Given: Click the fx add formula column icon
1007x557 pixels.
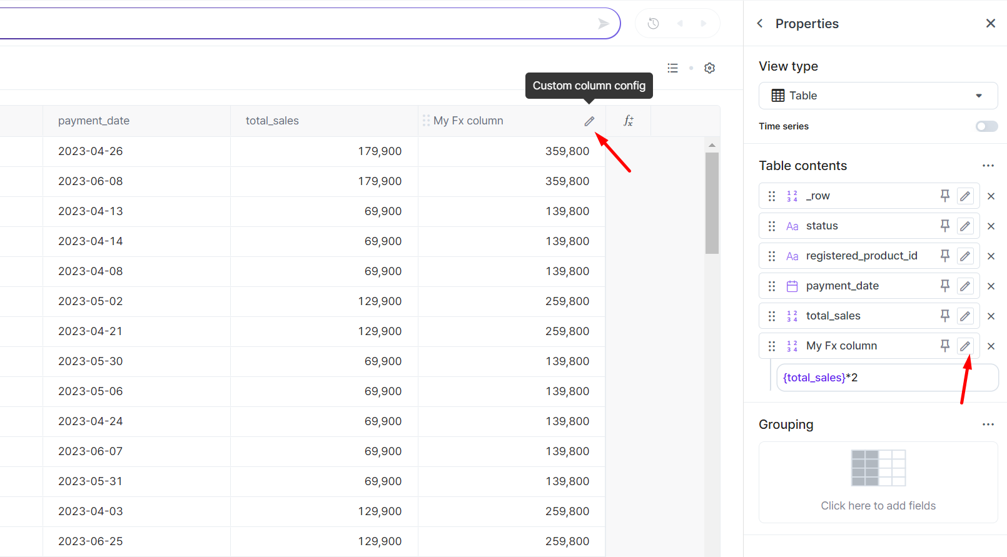Looking at the screenshot, I should [x=628, y=121].
